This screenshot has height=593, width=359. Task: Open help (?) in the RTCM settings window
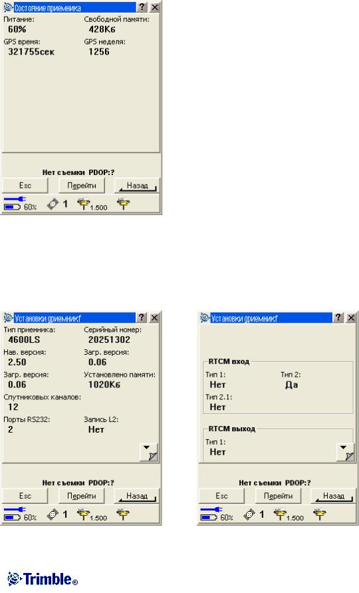[338, 317]
